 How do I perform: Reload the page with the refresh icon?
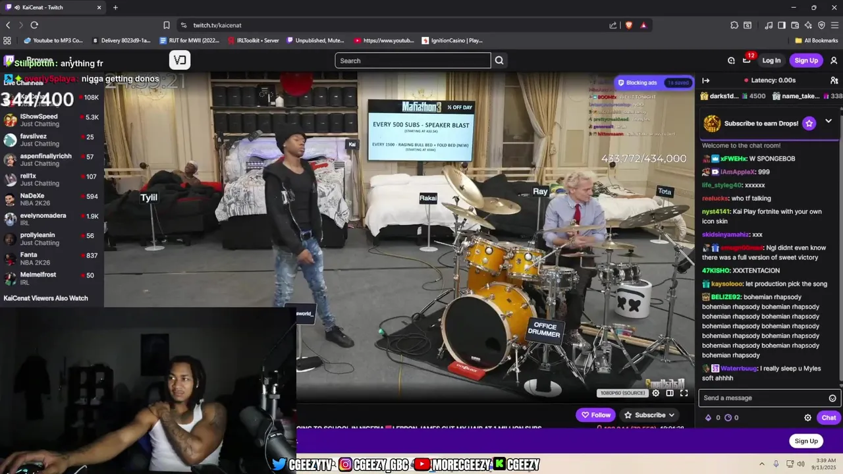pyautogui.click(x=34, y=25)
